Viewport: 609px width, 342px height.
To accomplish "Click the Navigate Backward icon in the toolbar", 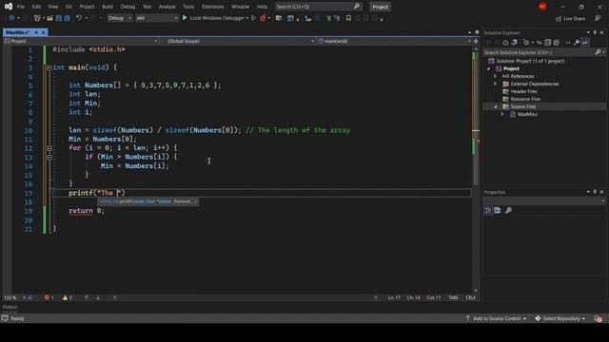I will point(11,18).
